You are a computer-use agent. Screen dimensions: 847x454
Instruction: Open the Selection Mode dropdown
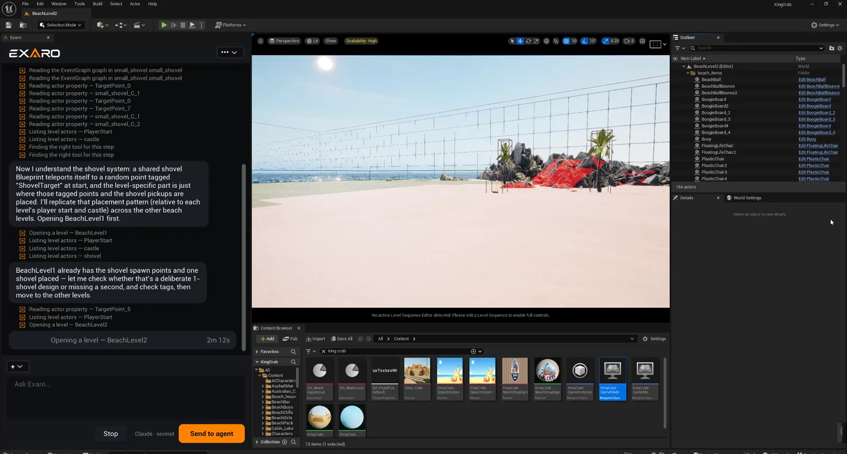pyautogui.click(x=60, y=25)
